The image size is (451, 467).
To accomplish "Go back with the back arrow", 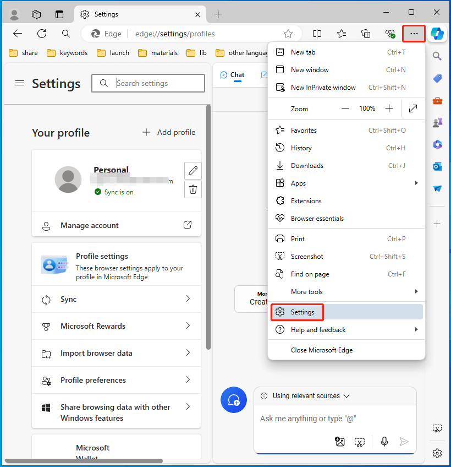I will pyautogui.click(x=18, y=34).
